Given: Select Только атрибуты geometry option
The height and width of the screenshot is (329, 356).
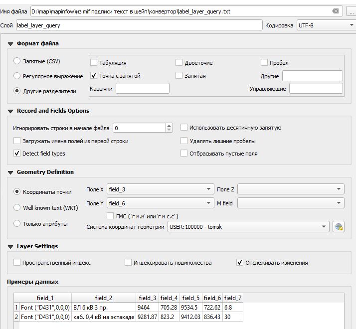Looking at the screenshot, I should pos(17,224).
